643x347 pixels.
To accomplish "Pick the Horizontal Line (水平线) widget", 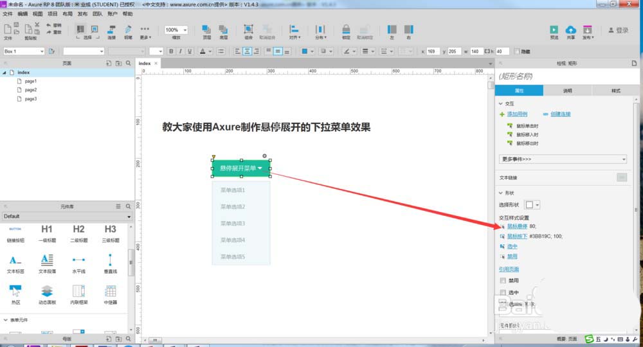I will point(78,260).
